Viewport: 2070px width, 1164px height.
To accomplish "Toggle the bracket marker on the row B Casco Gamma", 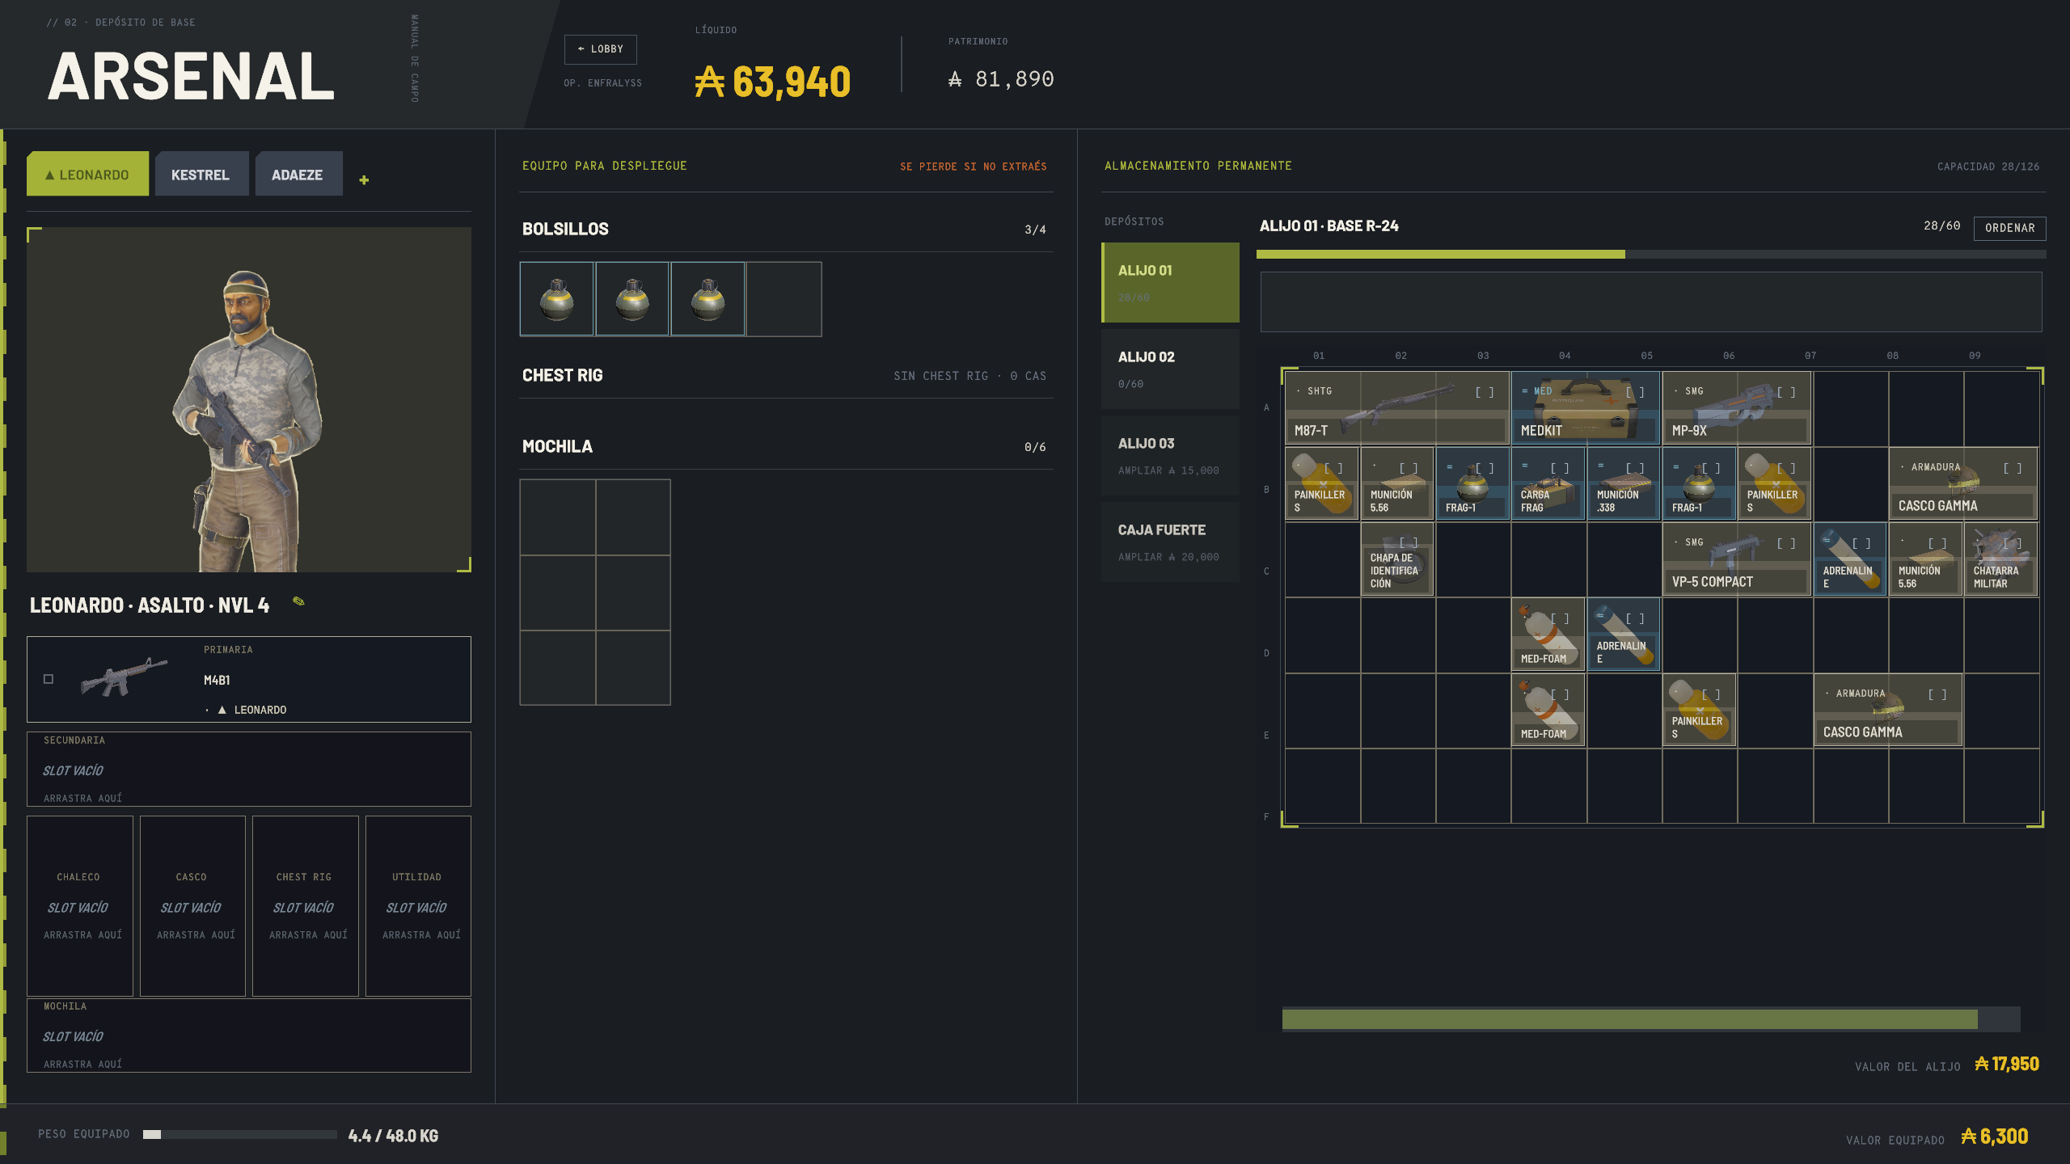I will coord(2013,468).
